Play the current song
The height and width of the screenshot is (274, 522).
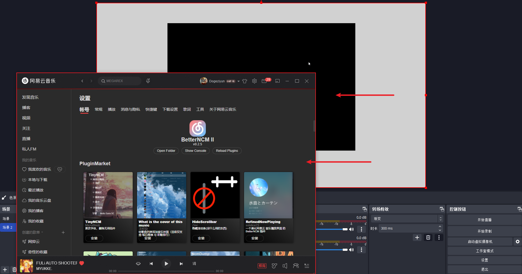tap(166, 264)
